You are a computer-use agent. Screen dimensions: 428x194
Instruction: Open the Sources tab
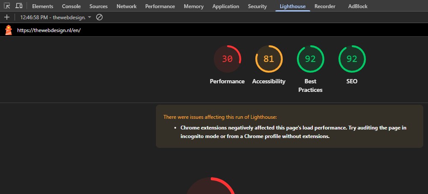tap(99, 6)
